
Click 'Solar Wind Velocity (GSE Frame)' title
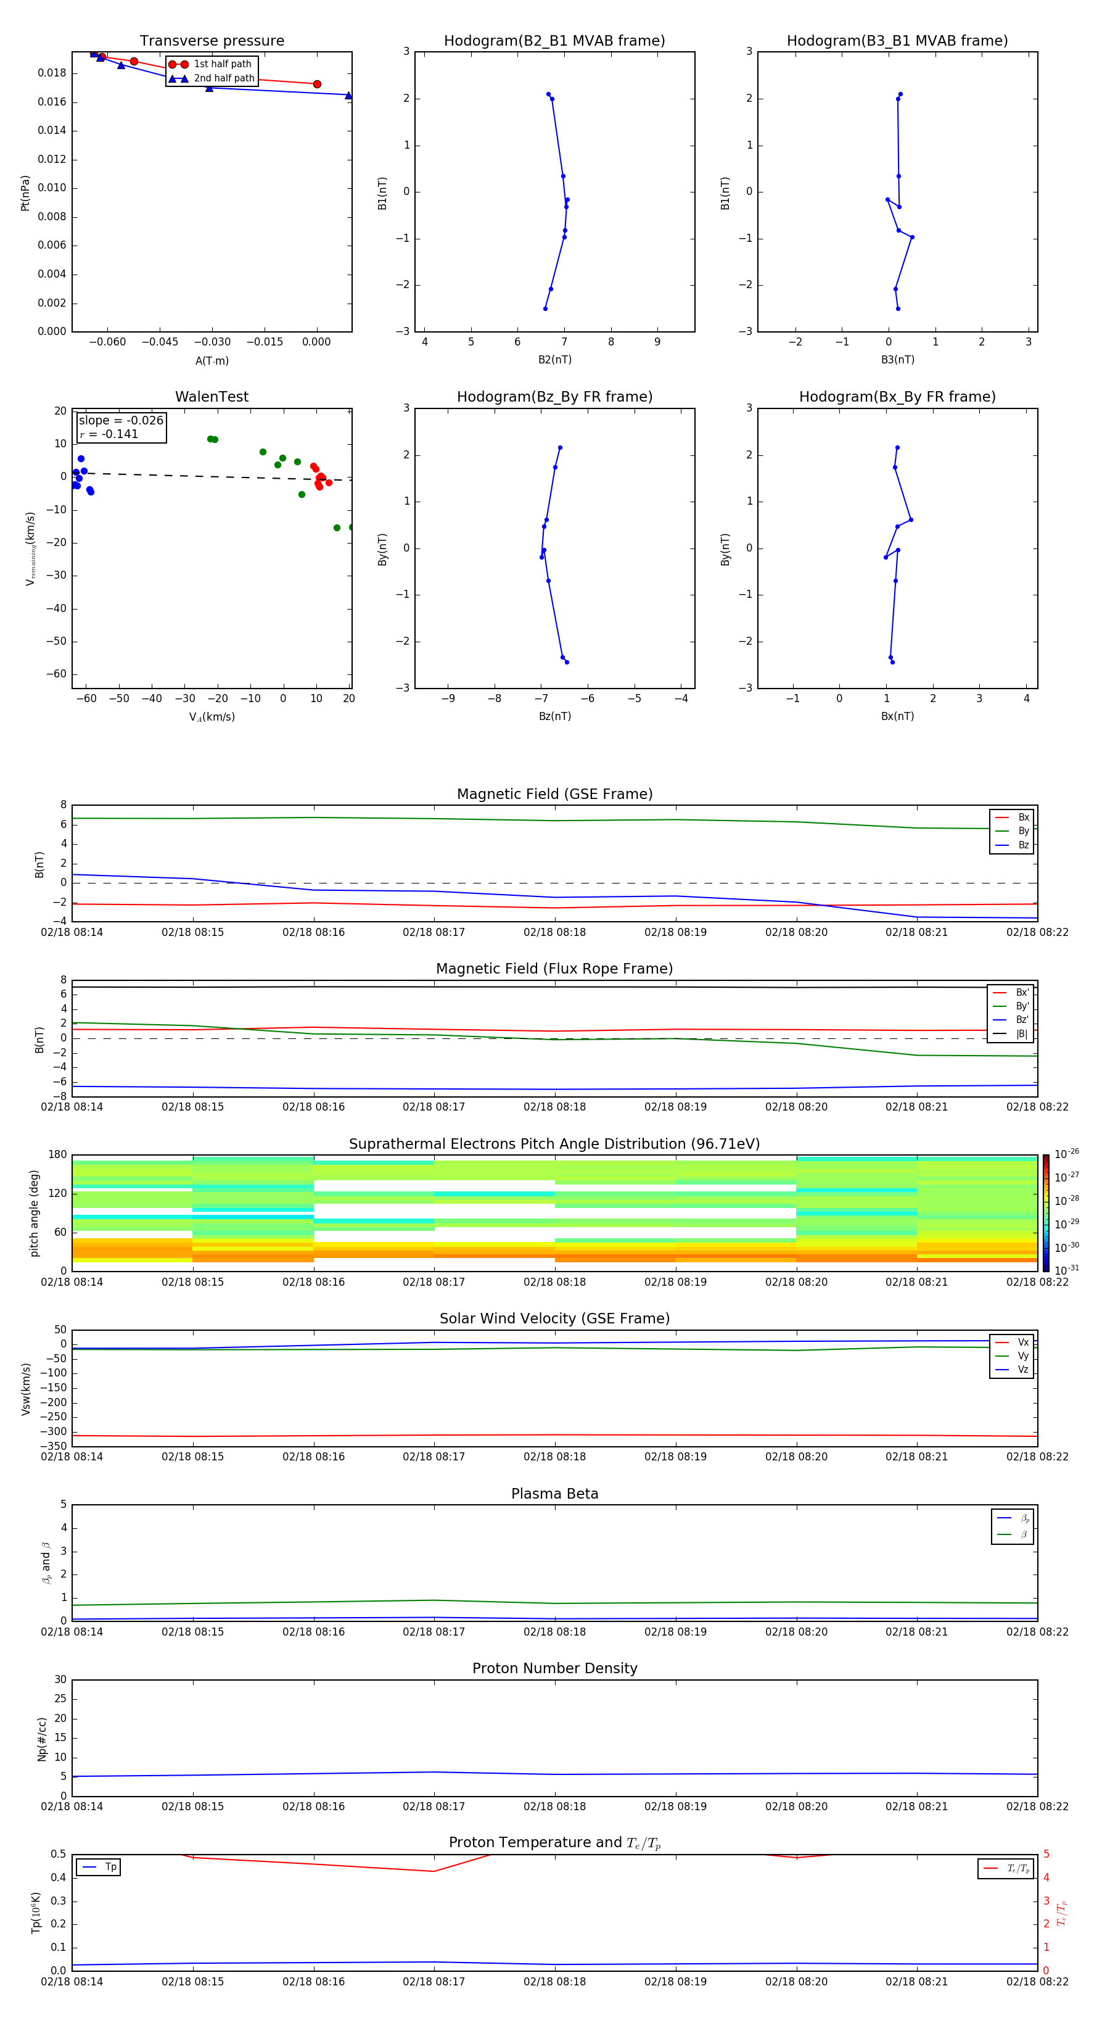[554, 1319]
